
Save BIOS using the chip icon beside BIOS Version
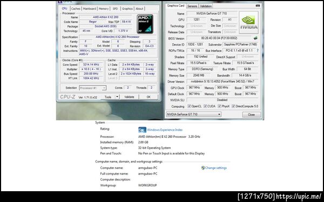[x=255, y=38]
